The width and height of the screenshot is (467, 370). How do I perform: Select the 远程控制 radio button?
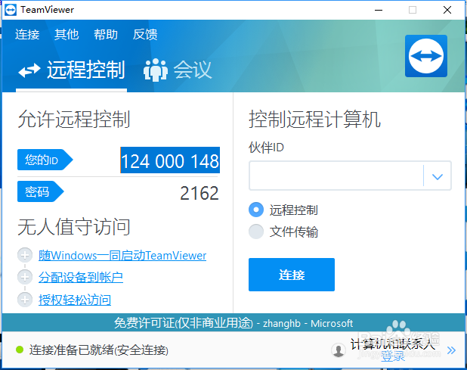click(x=256, y=210)
